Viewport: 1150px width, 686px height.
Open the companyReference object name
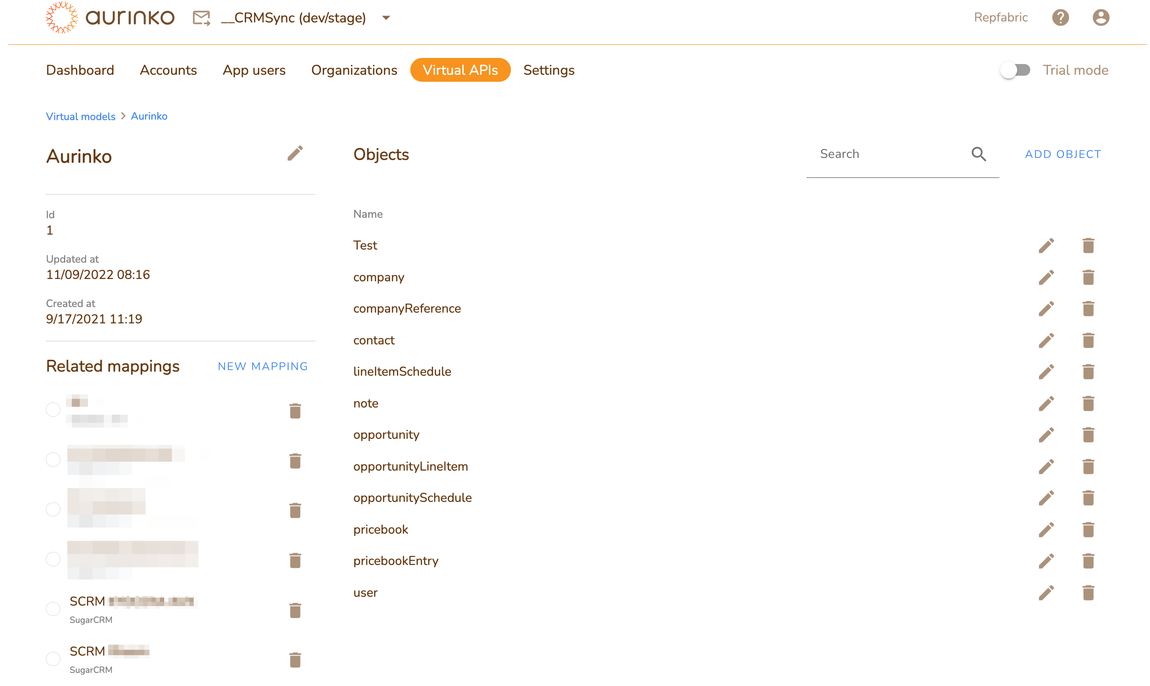point(407,308)
